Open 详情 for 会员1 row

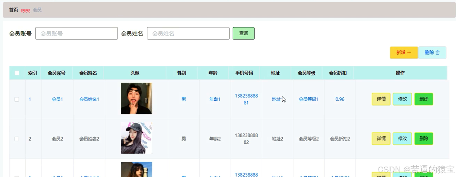point(381,99)
